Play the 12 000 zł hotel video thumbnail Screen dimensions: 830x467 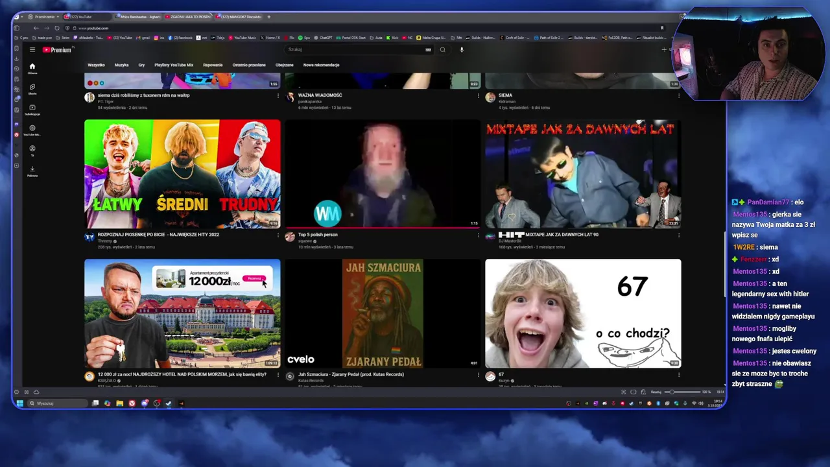[x=182, y=313]
